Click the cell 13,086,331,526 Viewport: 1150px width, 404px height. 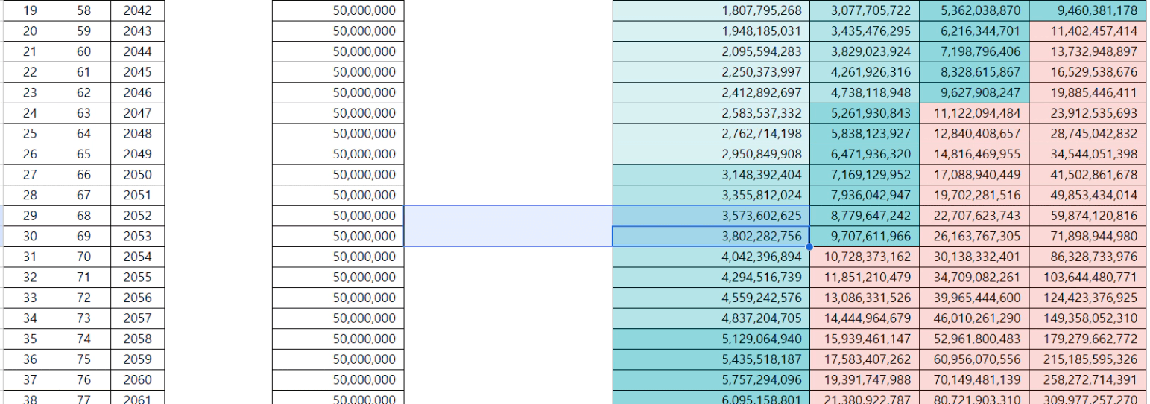point(864,298)
